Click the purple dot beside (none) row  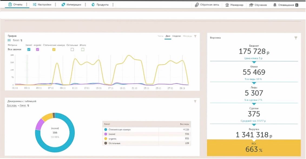point(106,134)
